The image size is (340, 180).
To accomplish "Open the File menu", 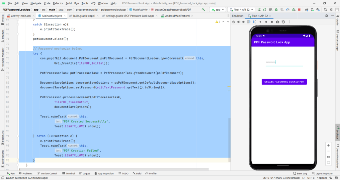I will coord(10,3).
